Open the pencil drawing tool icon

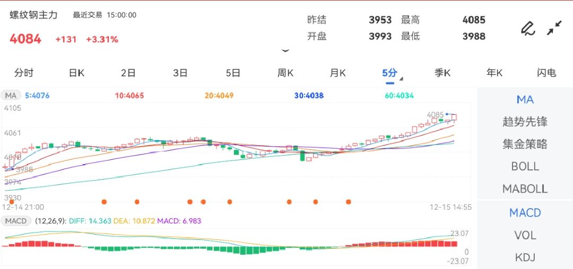pyautogui.click(x=528, y=29)
